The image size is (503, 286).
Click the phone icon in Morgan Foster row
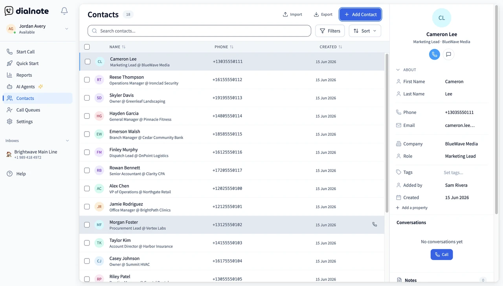(x=374, y=224)
